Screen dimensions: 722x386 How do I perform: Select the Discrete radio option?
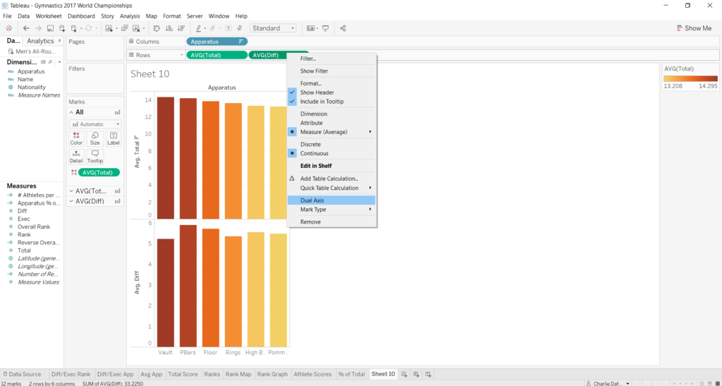310,144
